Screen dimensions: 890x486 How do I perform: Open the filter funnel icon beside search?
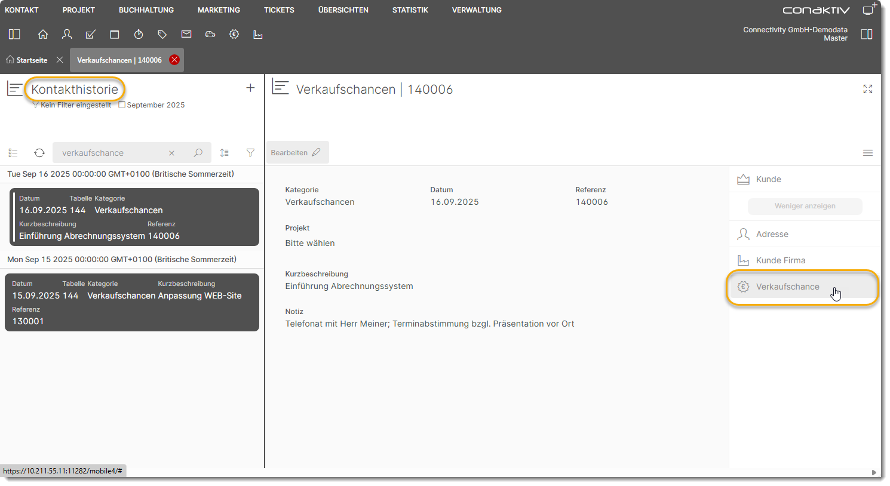(250, 153)
